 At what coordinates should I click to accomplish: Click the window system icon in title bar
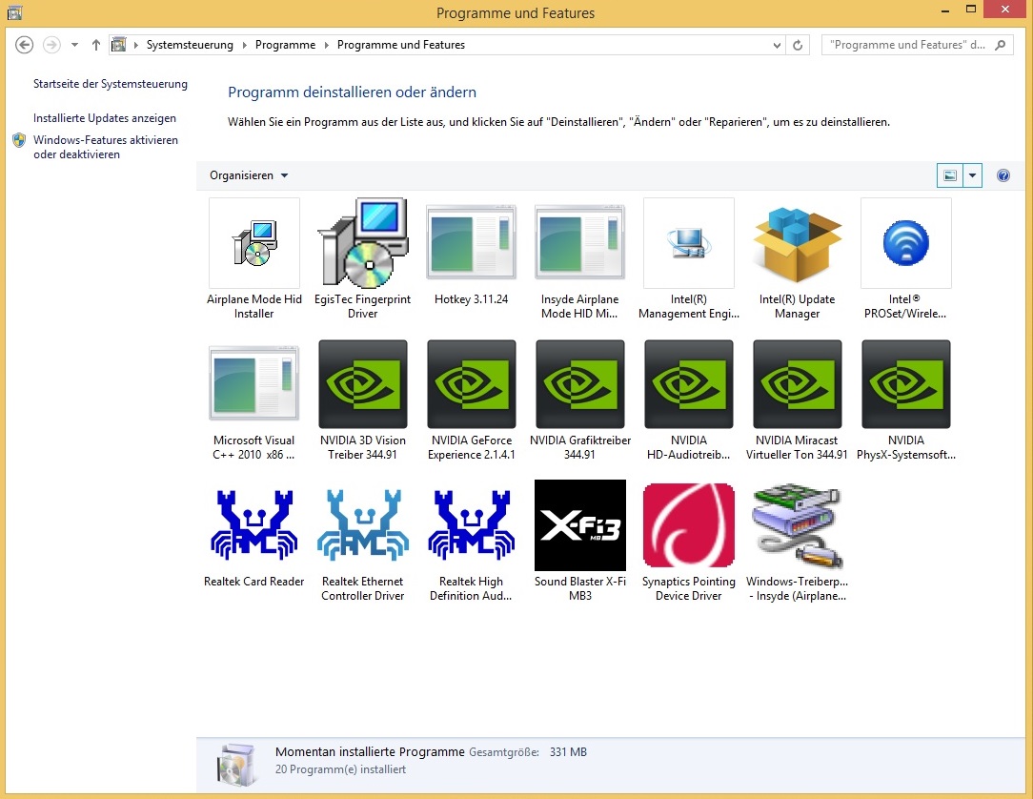(14, 11)
